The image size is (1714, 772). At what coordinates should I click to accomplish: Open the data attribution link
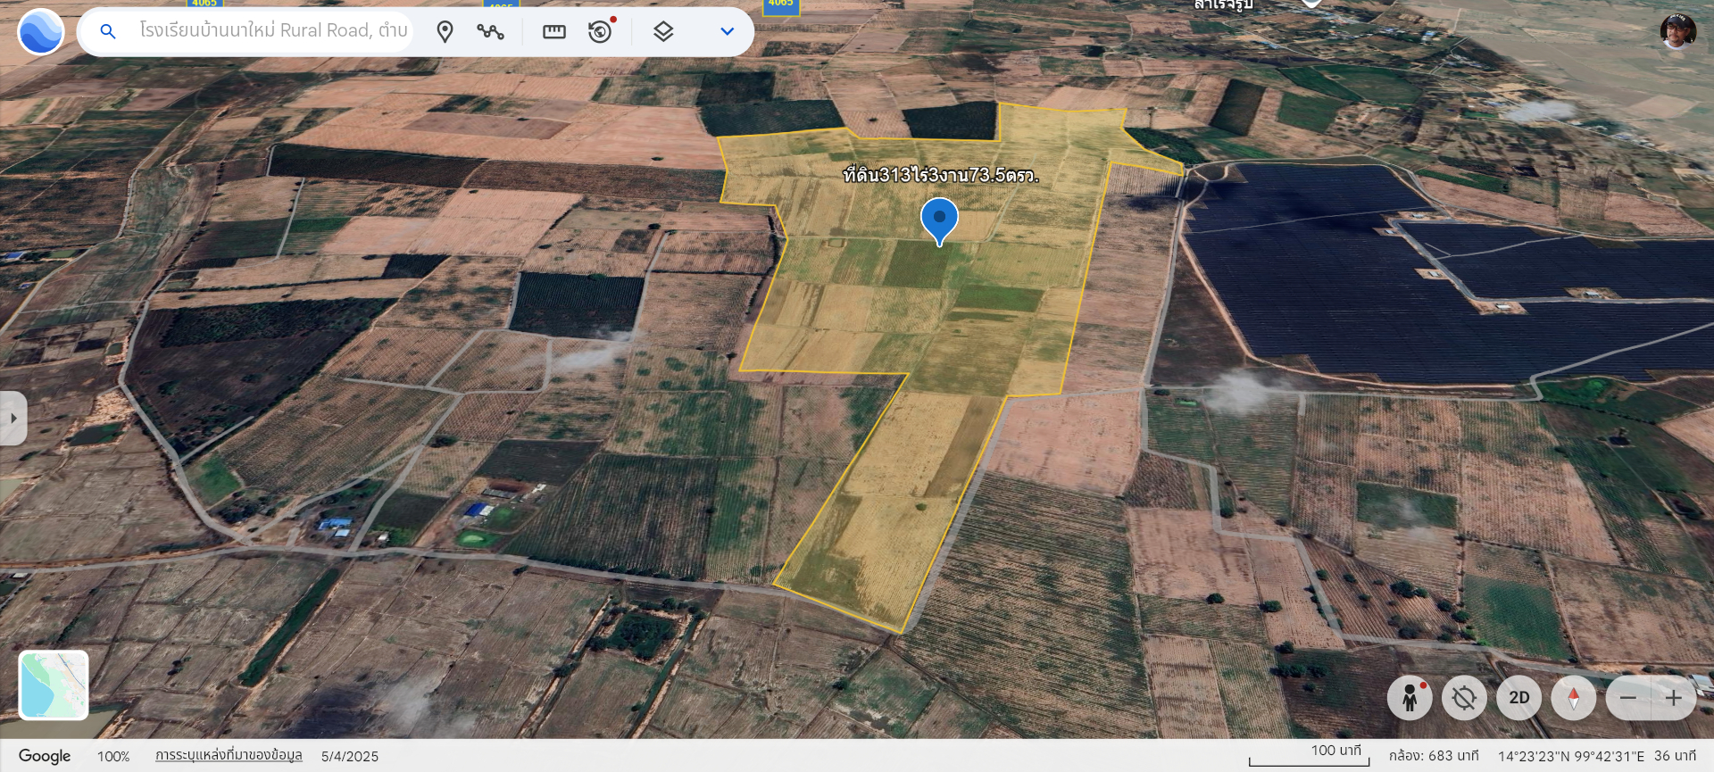229,756
